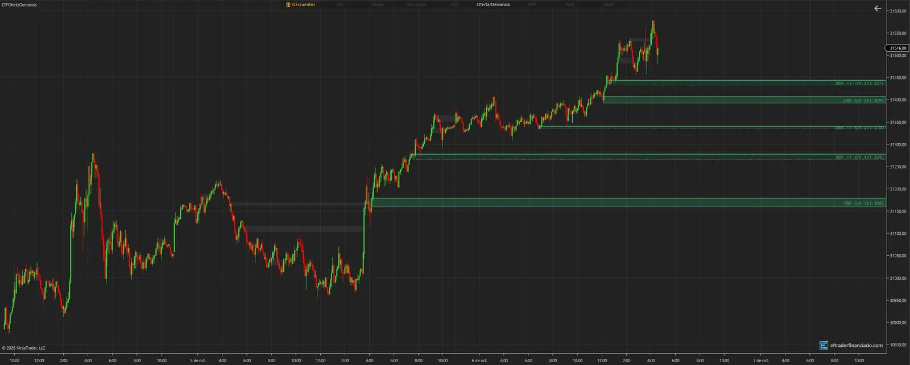Screen dimensions: 910x365
Task: Click the back arrow icon
Action: [878, 9]
